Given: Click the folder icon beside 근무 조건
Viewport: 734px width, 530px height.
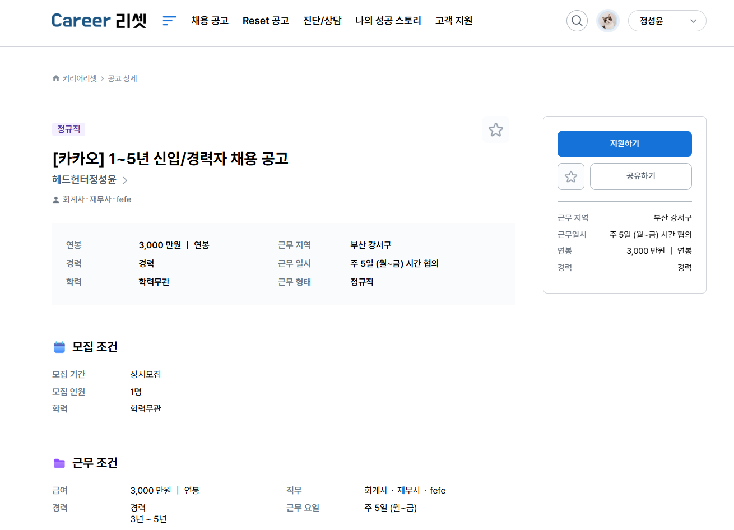Looking at the screenshot, I should (59, 463).
